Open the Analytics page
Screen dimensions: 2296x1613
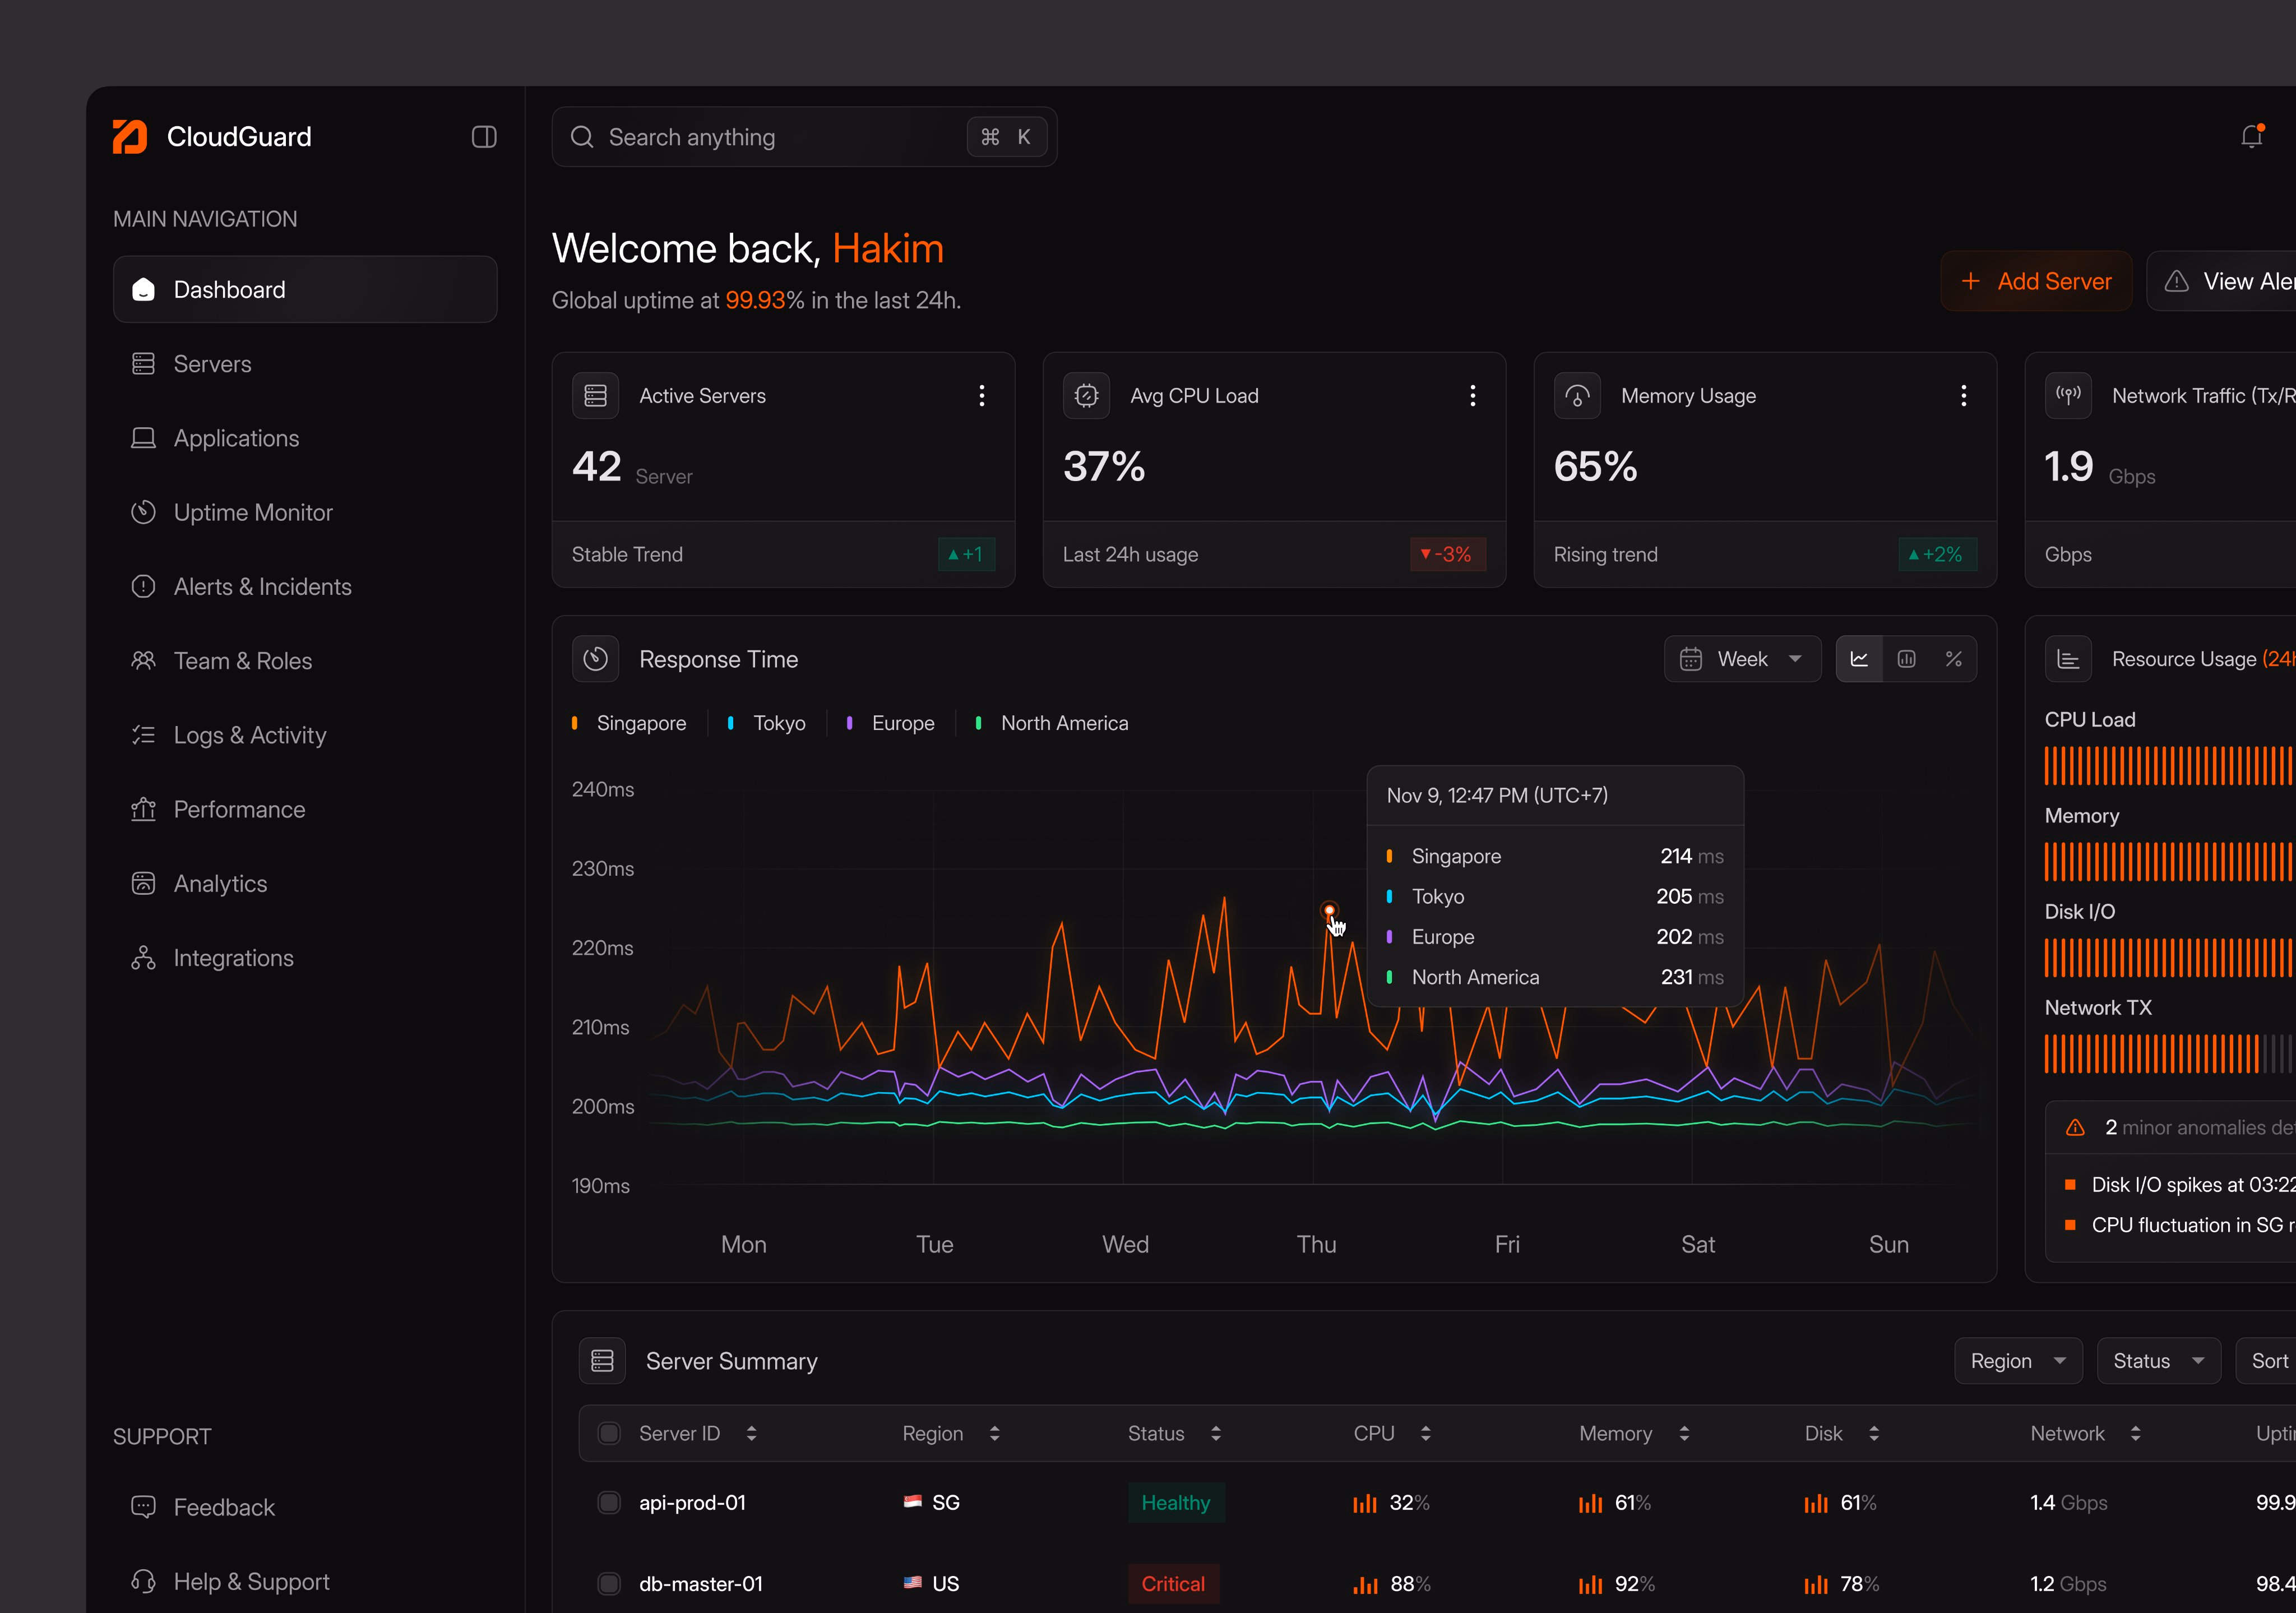(305, 884)
